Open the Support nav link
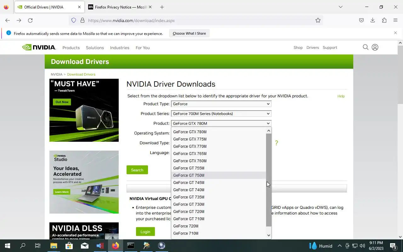The image size is (403, 252). click(330, 48)
